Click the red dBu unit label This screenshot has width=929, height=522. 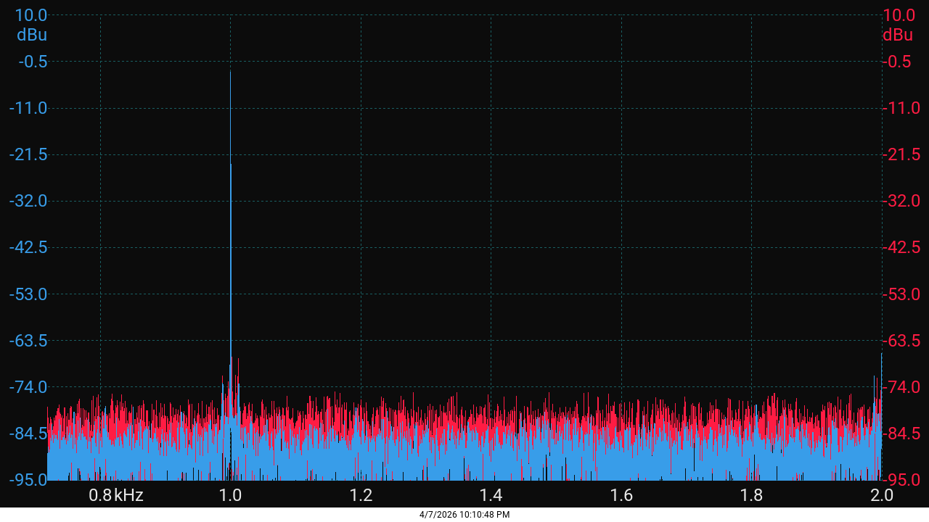(898, 34)
